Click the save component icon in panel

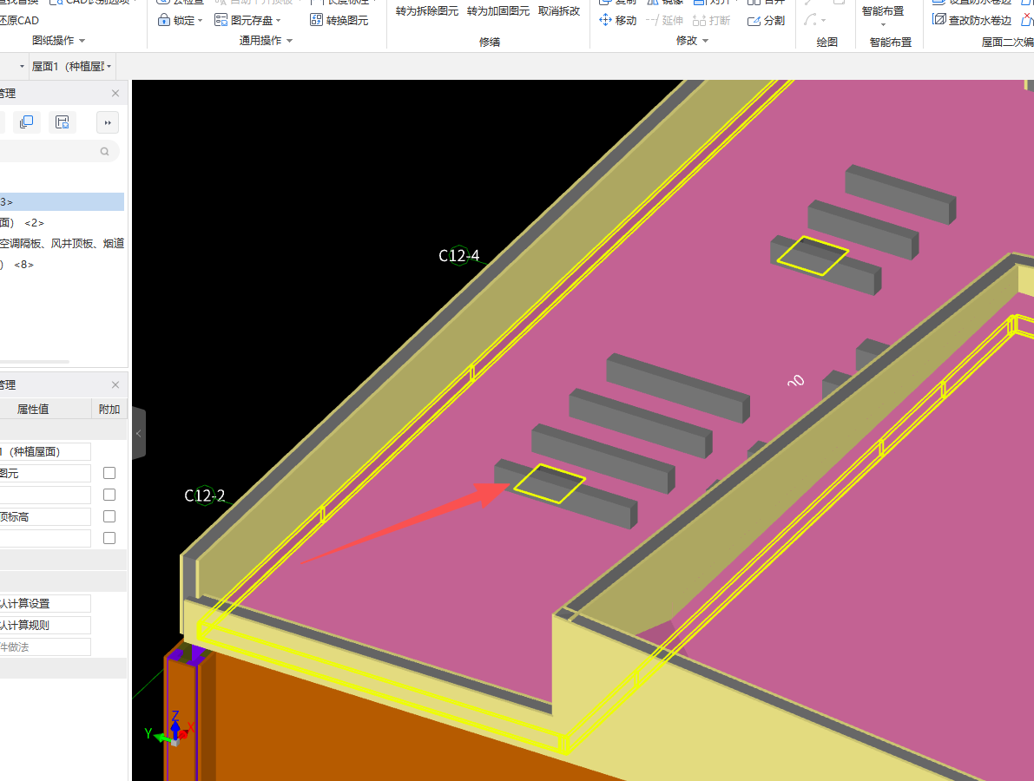[62, 122]
